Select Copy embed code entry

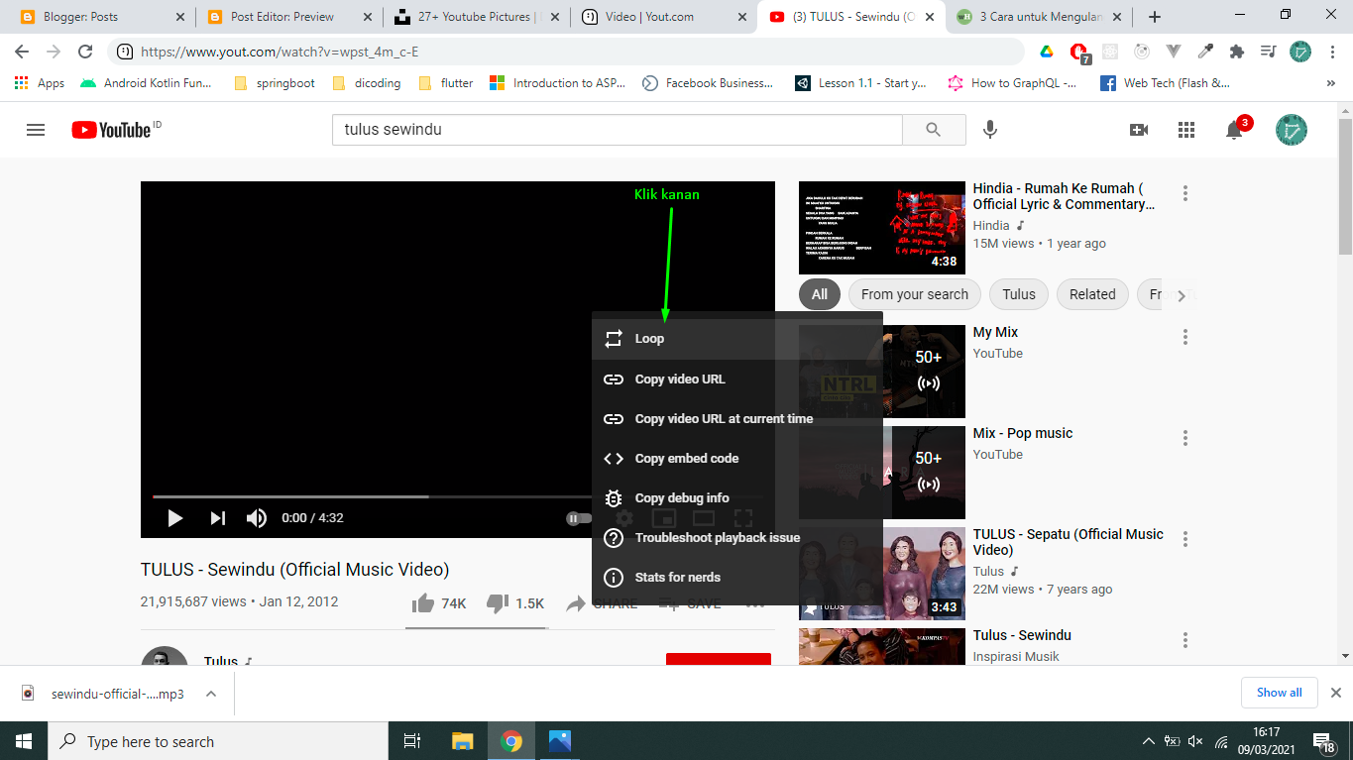pos(736,458)
